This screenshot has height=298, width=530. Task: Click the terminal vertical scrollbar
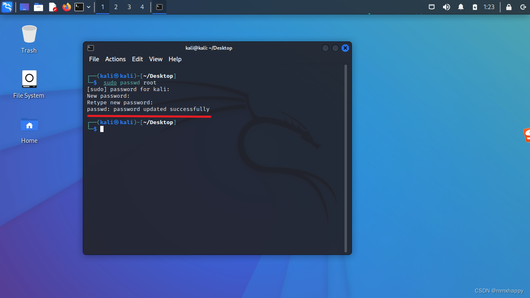[x=346, y=158]
